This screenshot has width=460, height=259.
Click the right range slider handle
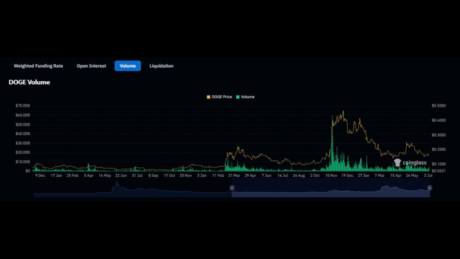430,188
